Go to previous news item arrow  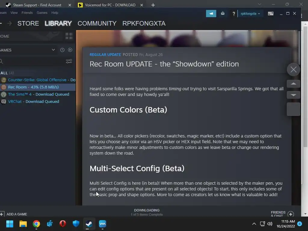[x=294, y=84]
